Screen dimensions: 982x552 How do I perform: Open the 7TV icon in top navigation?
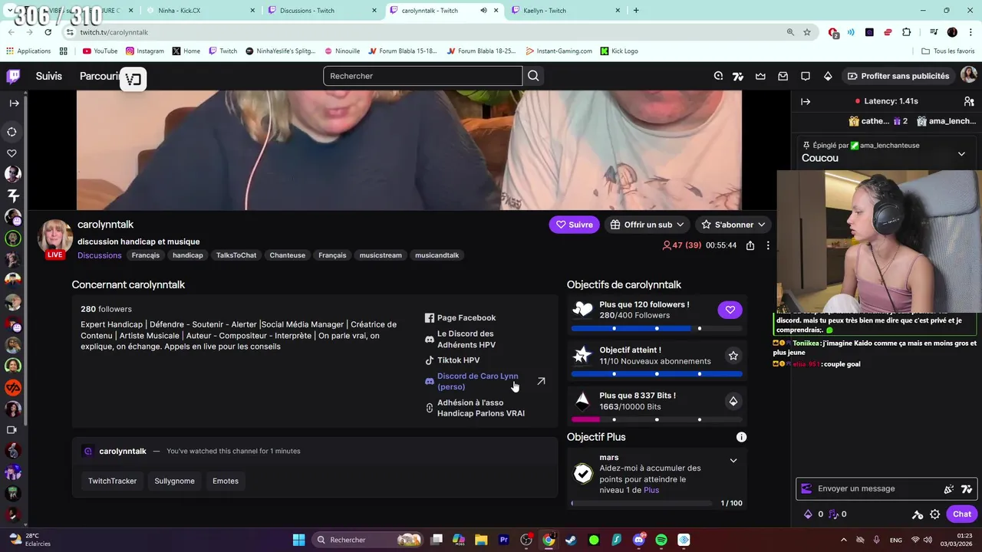(x=738, y=76)
